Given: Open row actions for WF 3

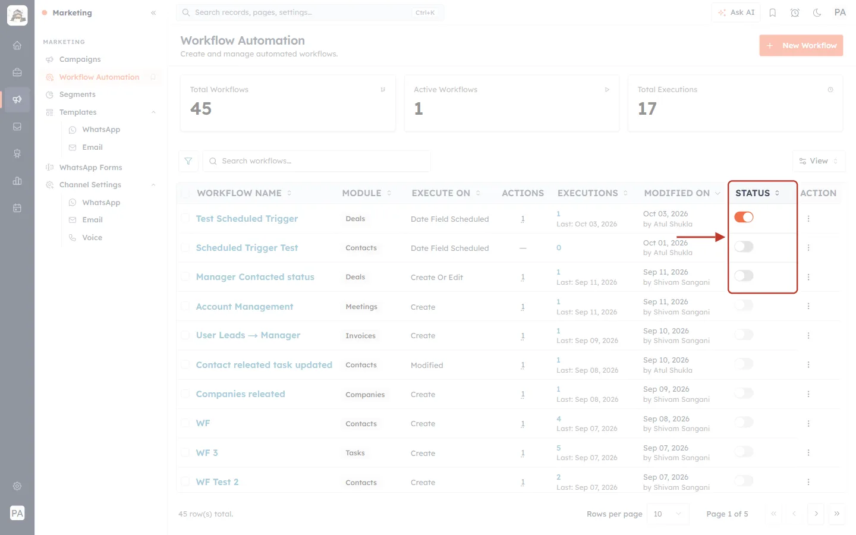Looking at the screenshot, I should pos(808,453).
